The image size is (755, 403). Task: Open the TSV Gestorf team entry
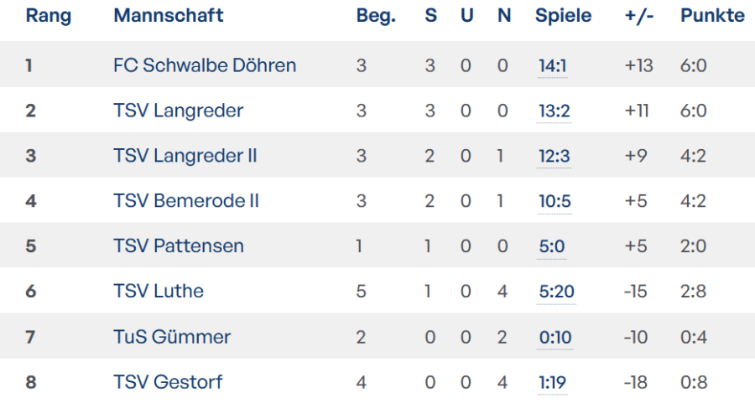click(x=168, y=382)
